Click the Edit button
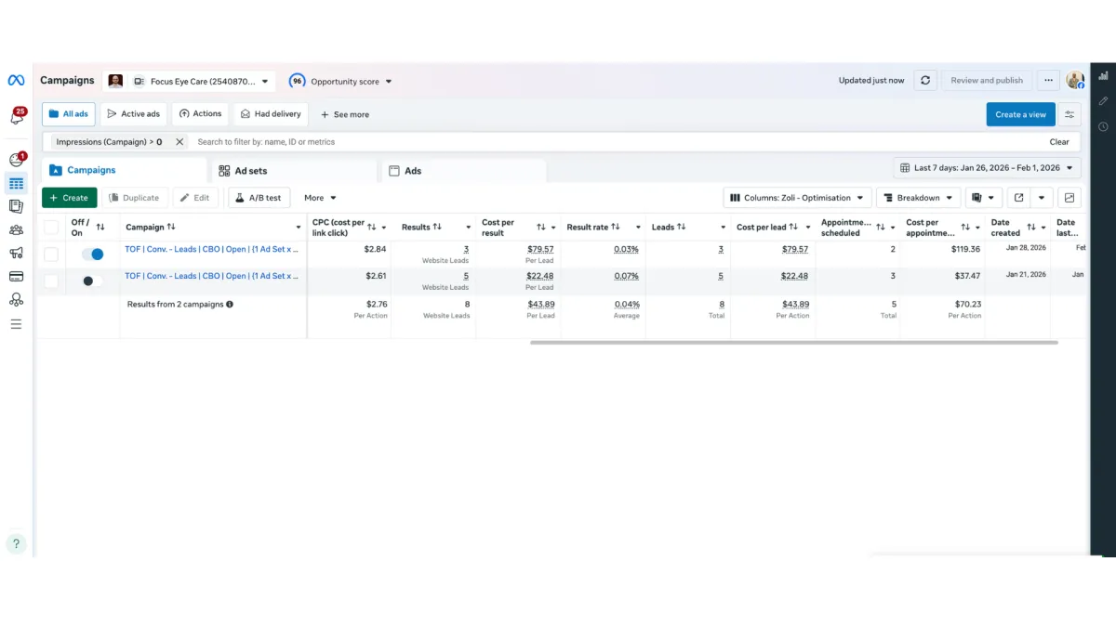Screen dimensions: 1116x627 [195, 198]
